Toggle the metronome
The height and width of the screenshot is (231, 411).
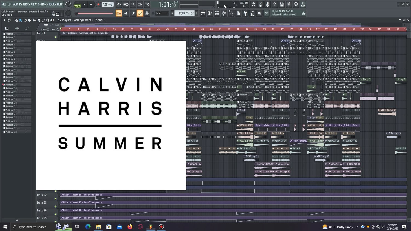pos(119,4)
